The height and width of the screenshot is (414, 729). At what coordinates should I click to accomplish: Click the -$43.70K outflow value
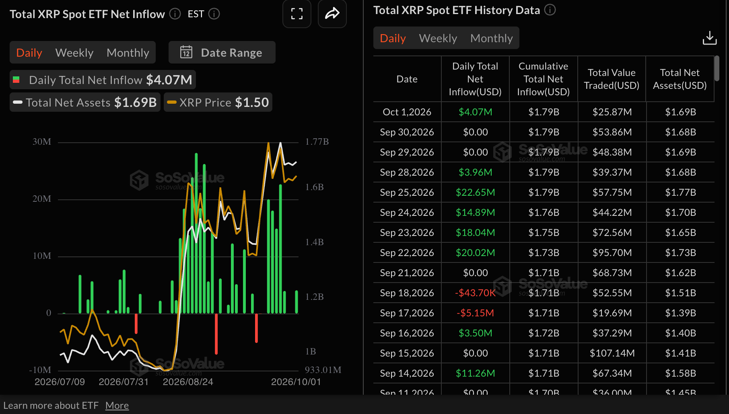(x=475, y=293)
